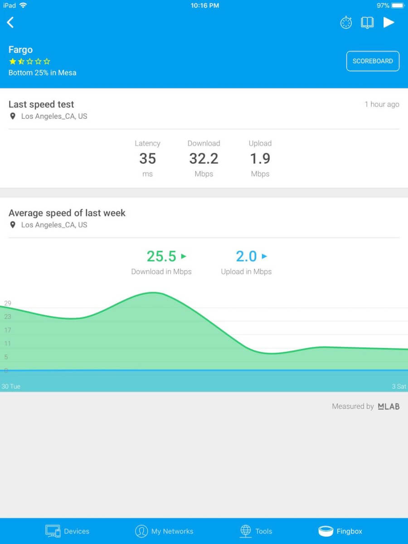
Task: Tap the '30 Tue' chart date label
Action: (x=11, y=386)
